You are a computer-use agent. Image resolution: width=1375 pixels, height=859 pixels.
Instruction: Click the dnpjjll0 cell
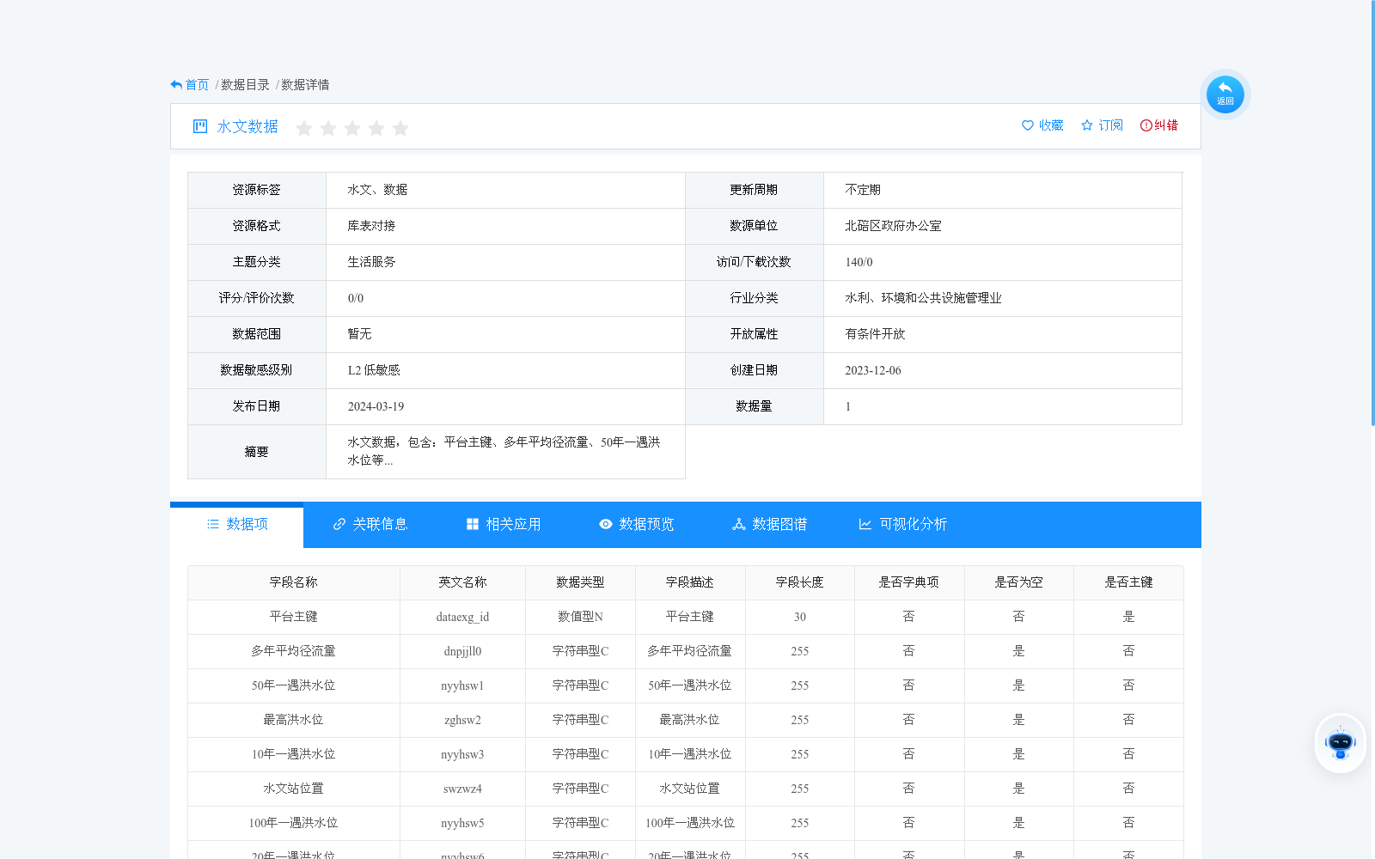(462, 651)
